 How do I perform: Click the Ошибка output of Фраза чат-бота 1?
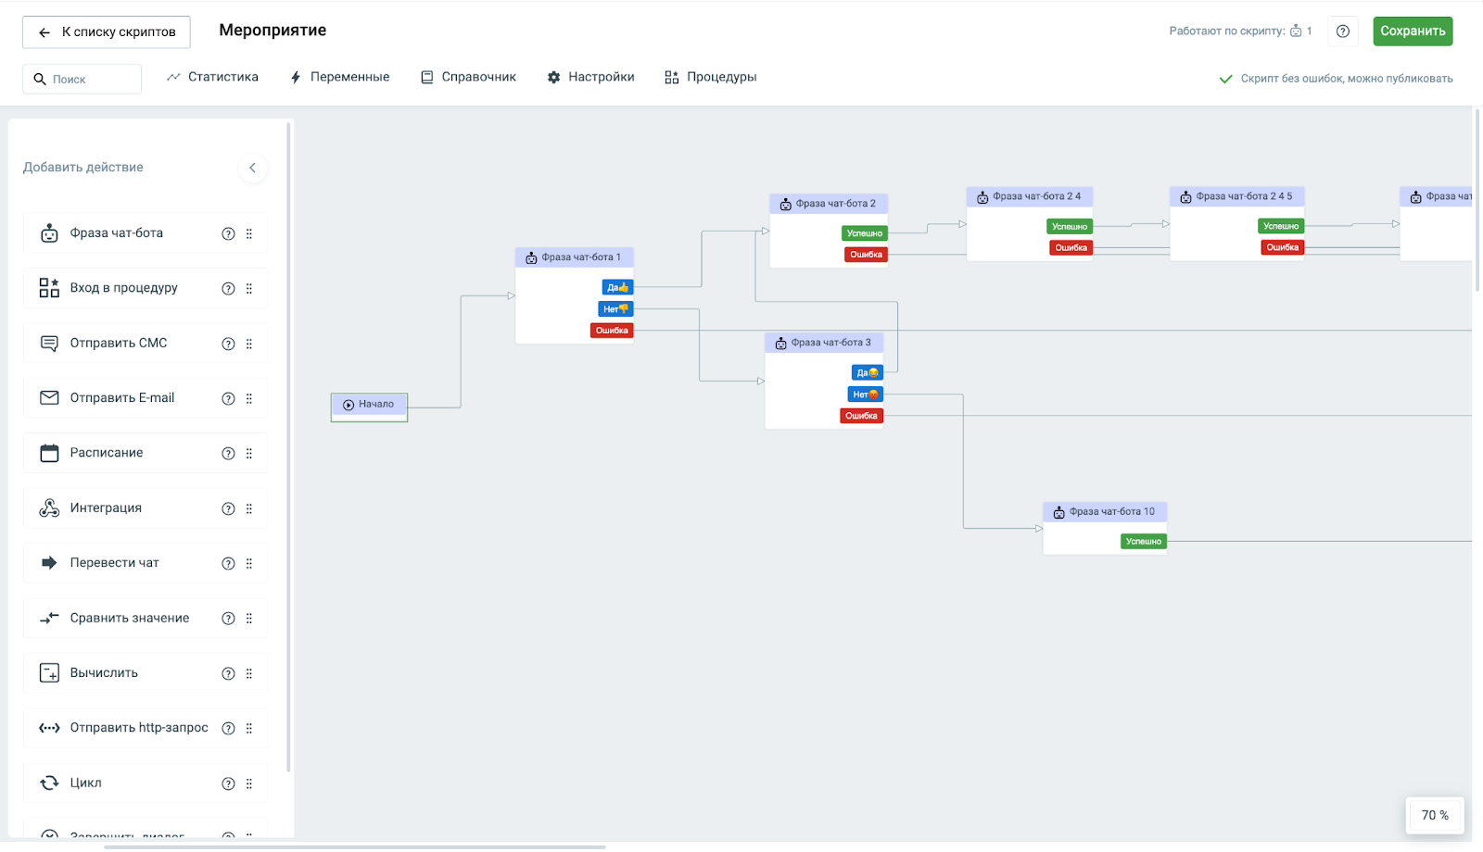[x=612, y=331]
